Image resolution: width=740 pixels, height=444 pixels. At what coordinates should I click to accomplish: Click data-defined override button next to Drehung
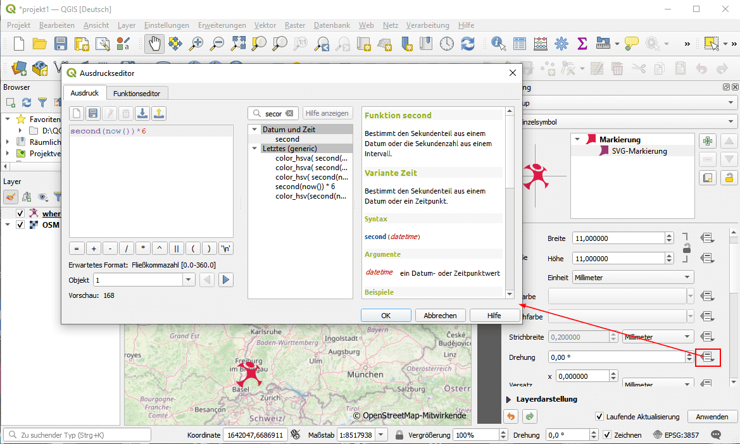pos(708,357)
